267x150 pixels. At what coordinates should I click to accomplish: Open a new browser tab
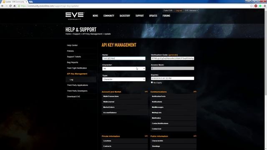pos(31,2)
